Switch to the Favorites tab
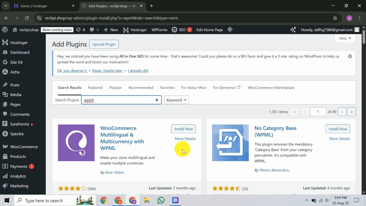 [x=167, y=88]
